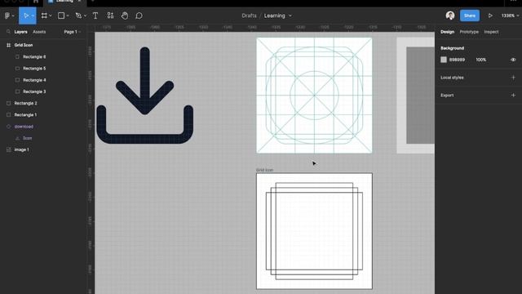Click the Local styles heading
Viewport: 522px width, 294px height.
452,78
